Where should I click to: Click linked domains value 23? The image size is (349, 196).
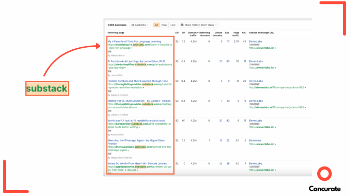coord(221,163)
